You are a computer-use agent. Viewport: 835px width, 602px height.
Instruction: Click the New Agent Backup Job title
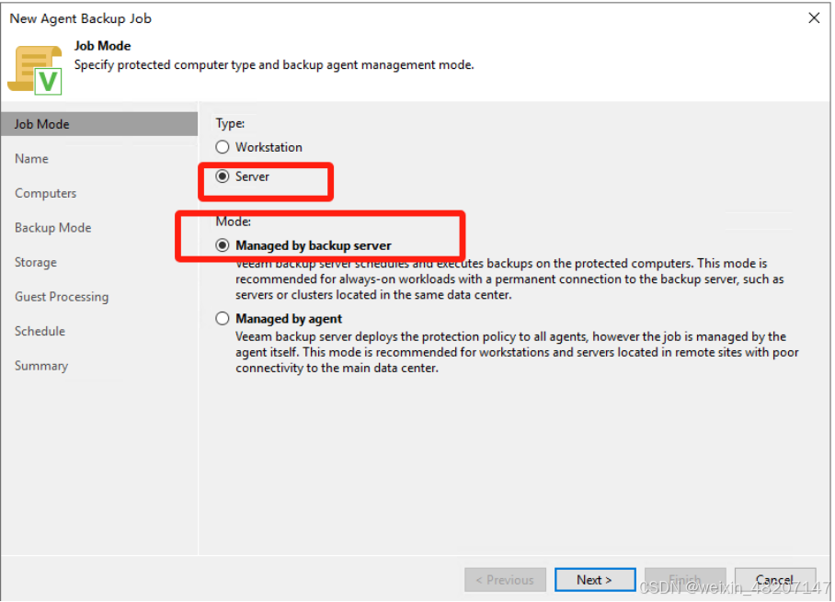(x=80, y=18)
